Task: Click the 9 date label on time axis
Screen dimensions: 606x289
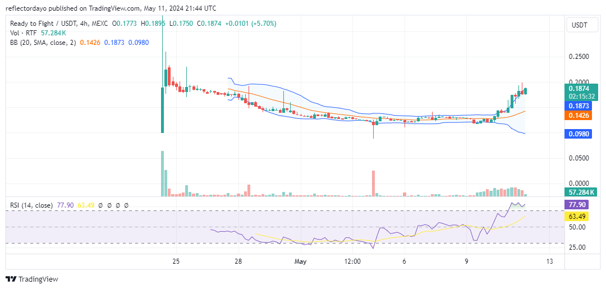Action: pyautogui.click(x=466, y=262)
